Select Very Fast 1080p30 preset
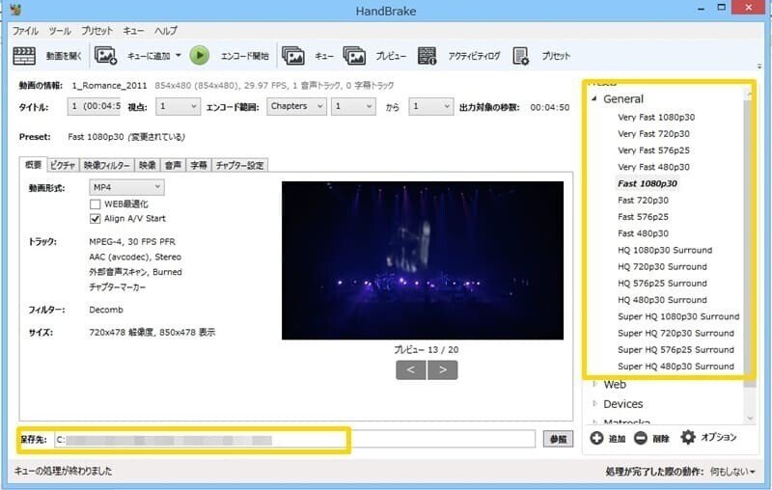Viewport: 772px width, 490px height. tap(656, 117)
